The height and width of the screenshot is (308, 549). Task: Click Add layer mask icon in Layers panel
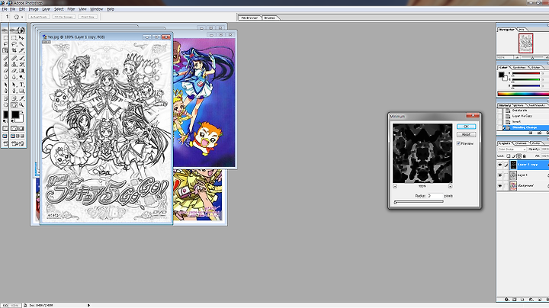click(x=515, y=300)
